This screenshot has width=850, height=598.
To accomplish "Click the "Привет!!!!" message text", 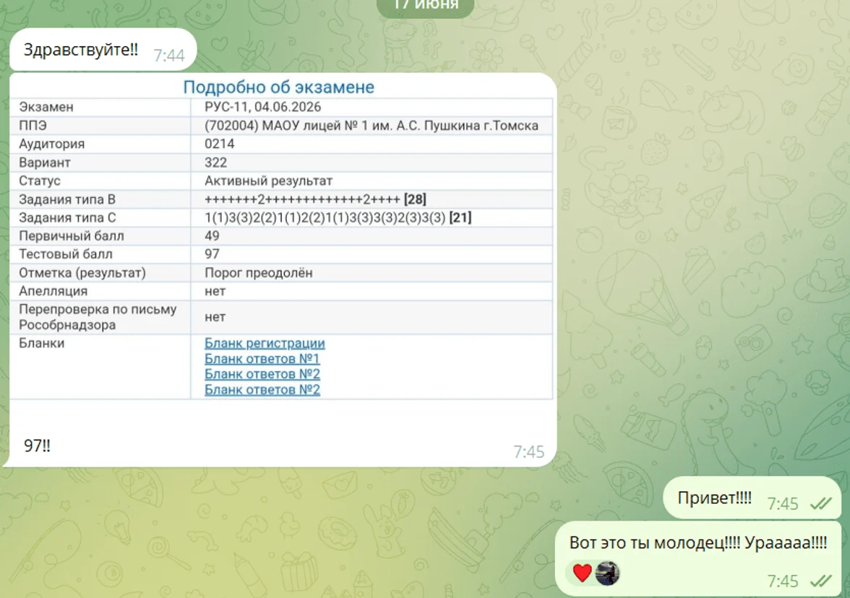I will pos(714,498).
